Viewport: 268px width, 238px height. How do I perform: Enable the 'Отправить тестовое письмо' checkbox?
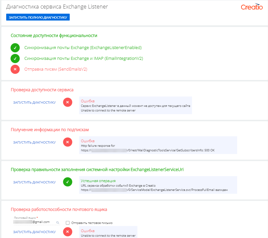[67, 223]
